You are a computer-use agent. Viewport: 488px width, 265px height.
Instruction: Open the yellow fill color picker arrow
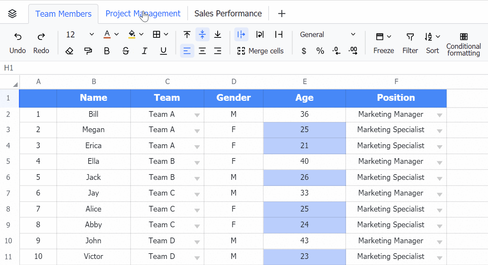(141, 35)
